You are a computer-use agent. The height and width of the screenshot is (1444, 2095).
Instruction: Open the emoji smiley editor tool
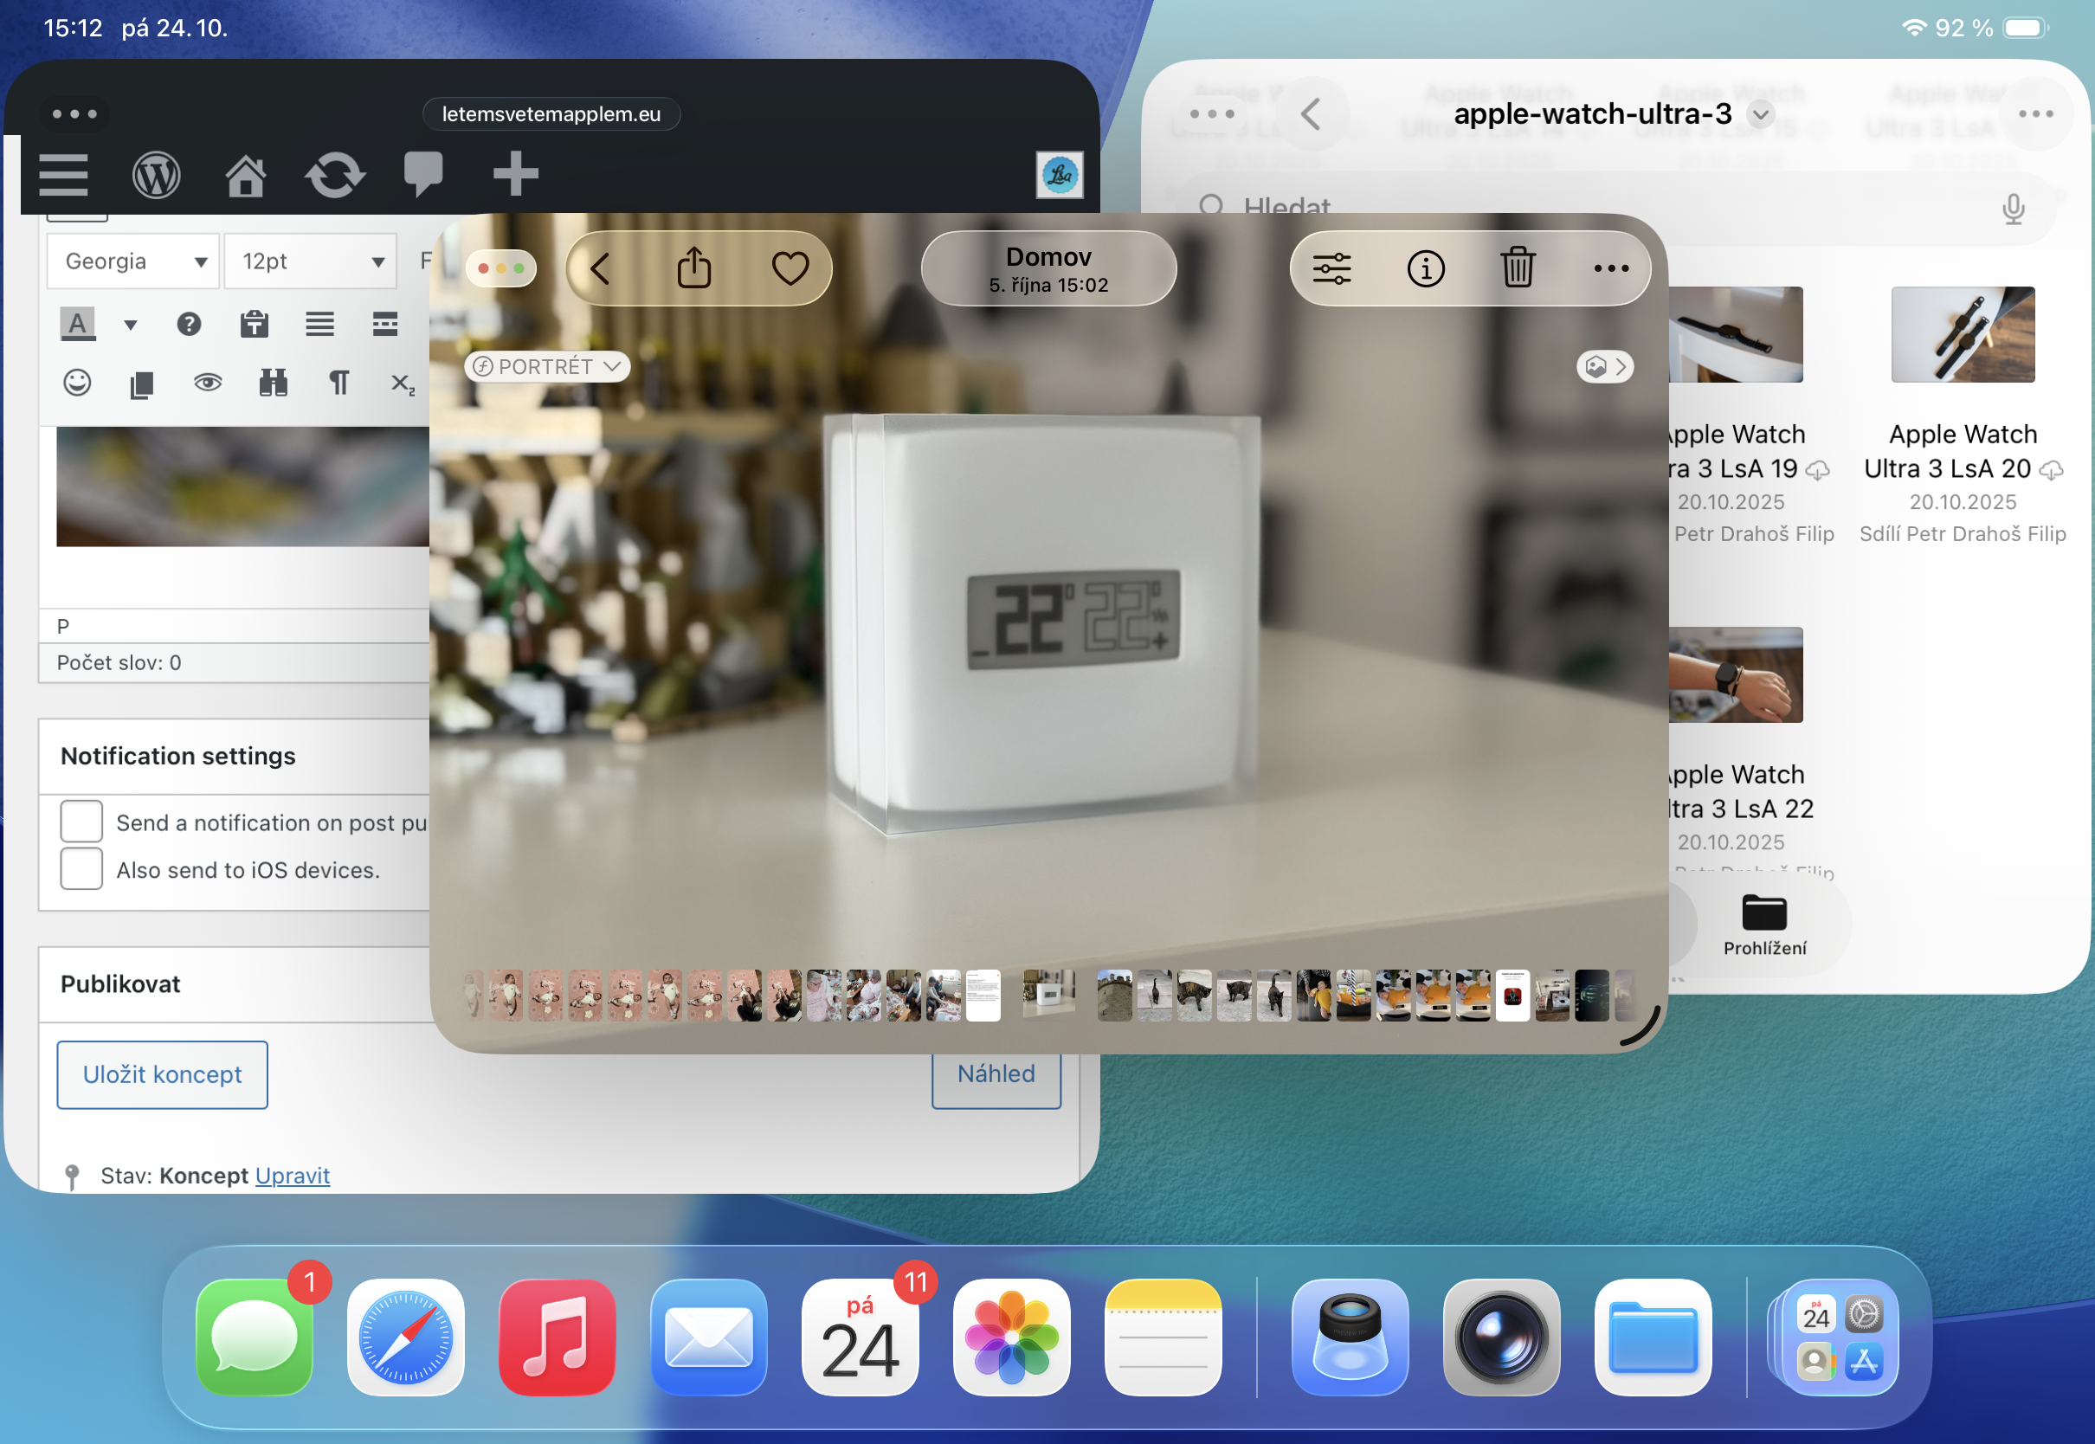tap(77, 383)
